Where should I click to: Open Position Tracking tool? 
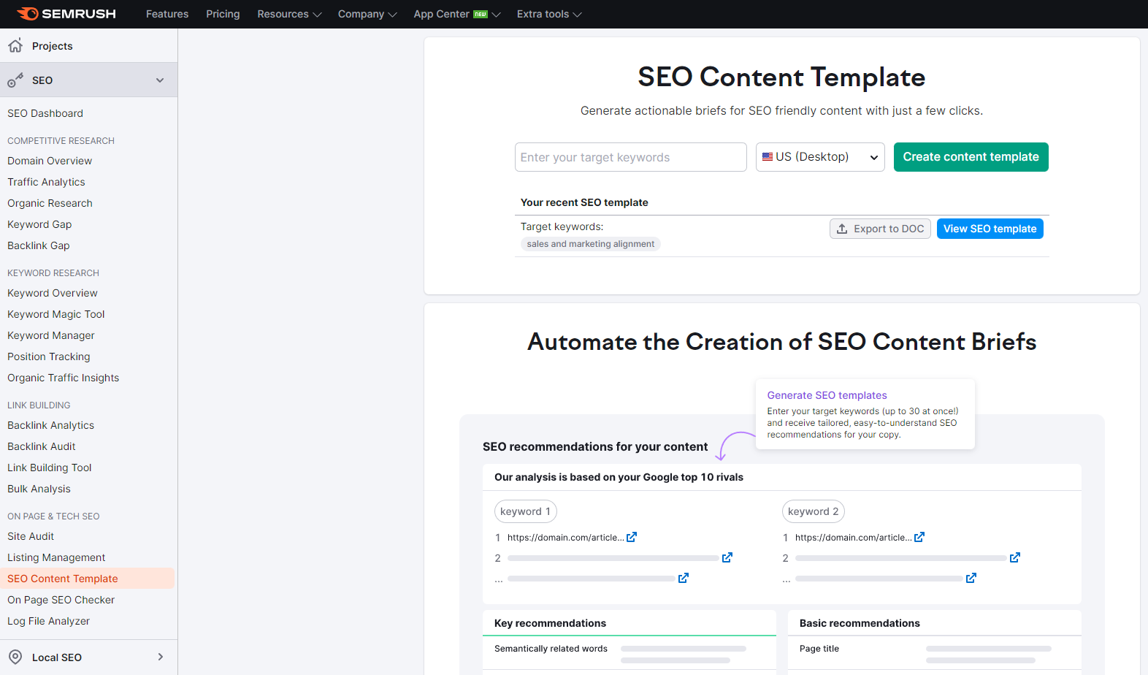coord(49,356)
